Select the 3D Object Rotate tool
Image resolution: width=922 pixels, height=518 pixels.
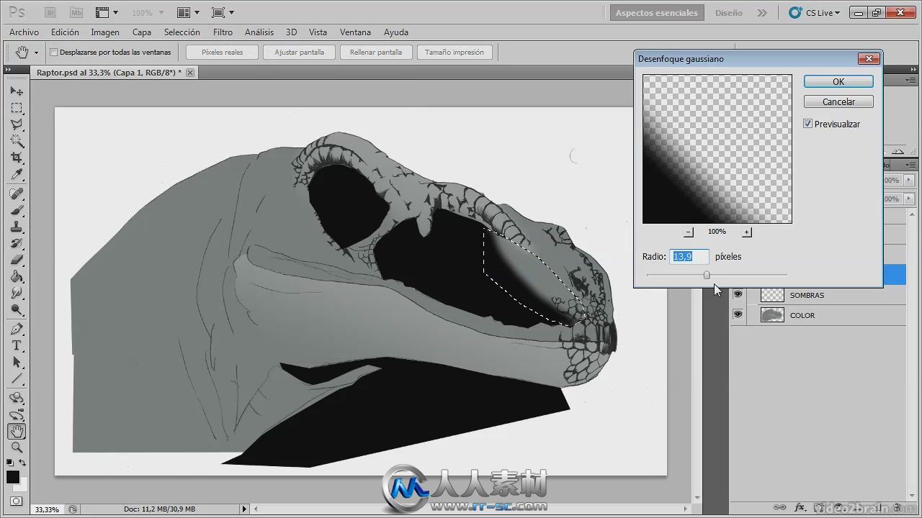[x=17, y=399]
